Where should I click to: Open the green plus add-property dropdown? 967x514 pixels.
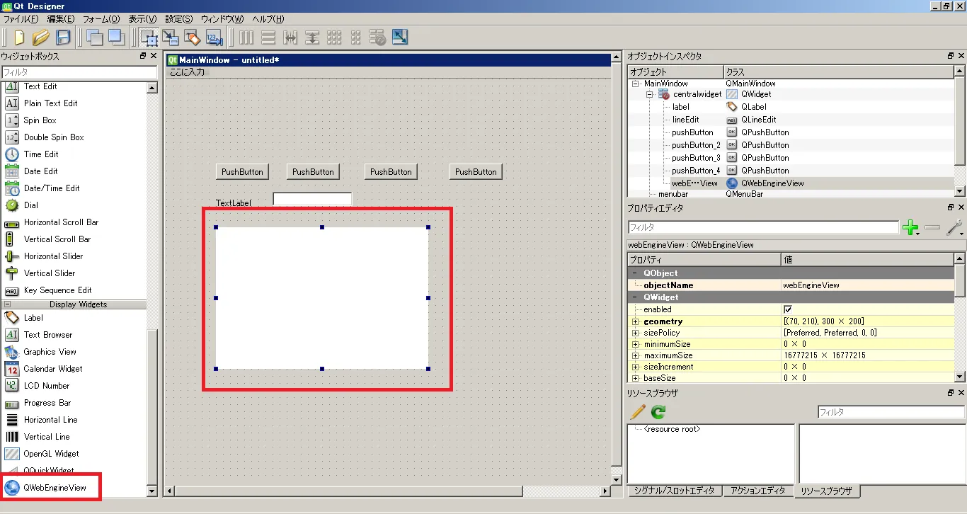[x=912, y=228]
